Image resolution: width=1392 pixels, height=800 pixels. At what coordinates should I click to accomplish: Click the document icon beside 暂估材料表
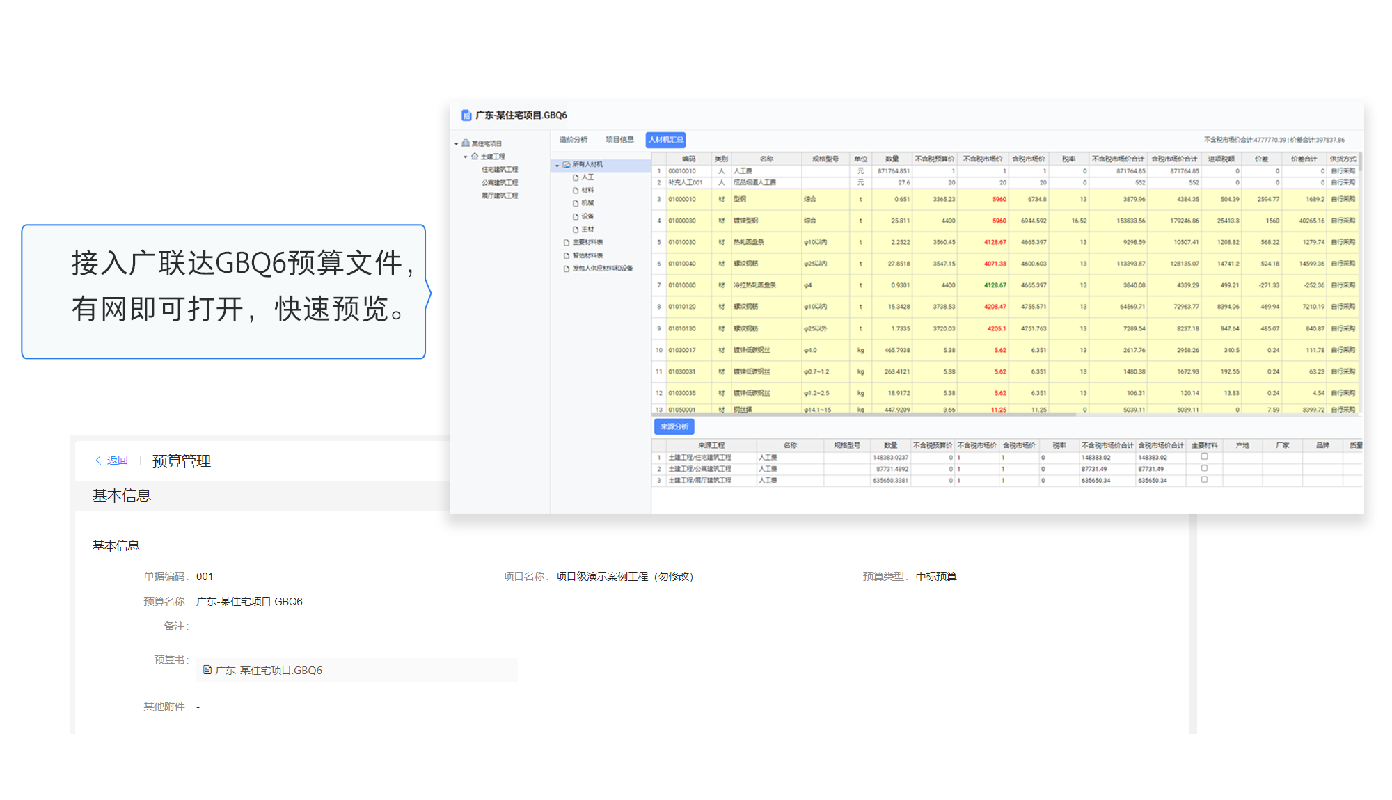(567, 256)
